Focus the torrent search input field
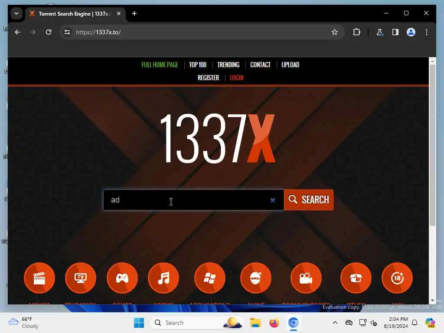The height and width of the screenshot is (333, 444). click(x=194, y=200)
